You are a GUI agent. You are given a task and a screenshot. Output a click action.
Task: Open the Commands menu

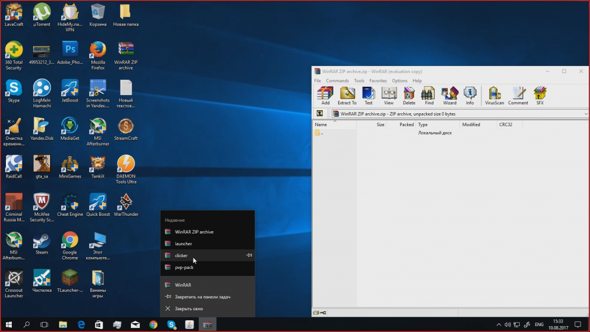[337, 81]
